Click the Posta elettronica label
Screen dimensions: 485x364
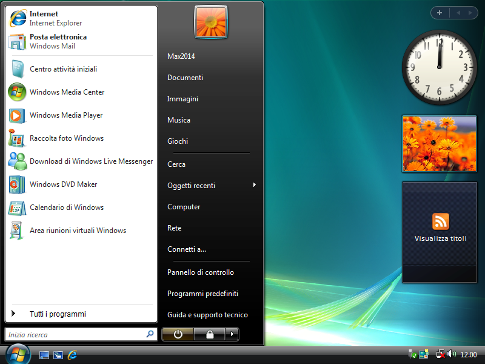(x=58, y=37)
